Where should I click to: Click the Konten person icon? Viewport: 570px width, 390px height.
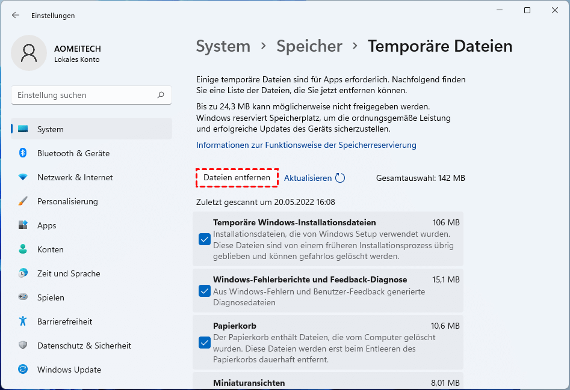coord(23,249)
